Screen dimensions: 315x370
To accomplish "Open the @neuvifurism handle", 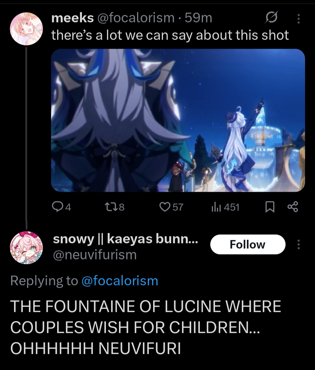I will click(x=95, y=255).
